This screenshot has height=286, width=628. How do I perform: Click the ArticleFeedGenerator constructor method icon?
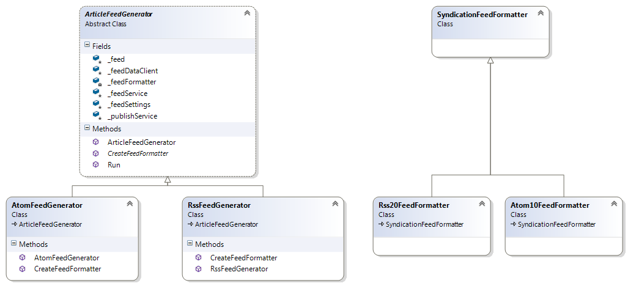point(95,142)
